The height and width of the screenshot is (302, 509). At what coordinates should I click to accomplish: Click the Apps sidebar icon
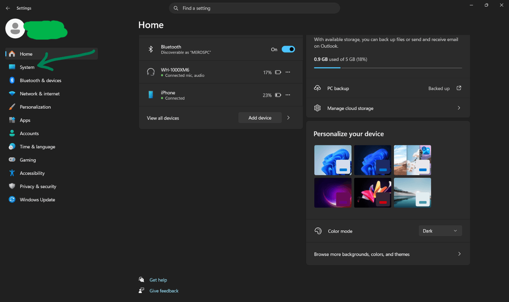pyautogui.click(x=12, y=120)
